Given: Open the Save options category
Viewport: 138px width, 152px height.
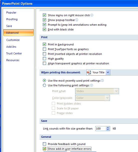Looking at the screenshot, I should (x=9, y=26).
